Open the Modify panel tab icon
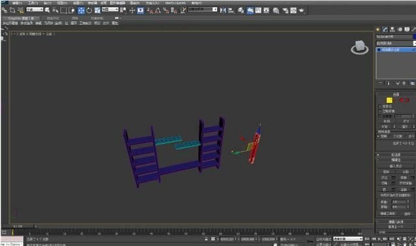 tap(385, 29)
